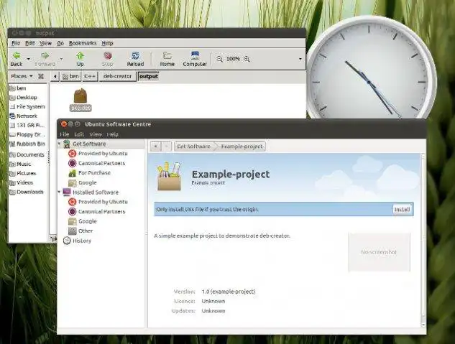455x344 pixels.
Task: Collapse the Installed Software tree section
Action: coord(59,192)
